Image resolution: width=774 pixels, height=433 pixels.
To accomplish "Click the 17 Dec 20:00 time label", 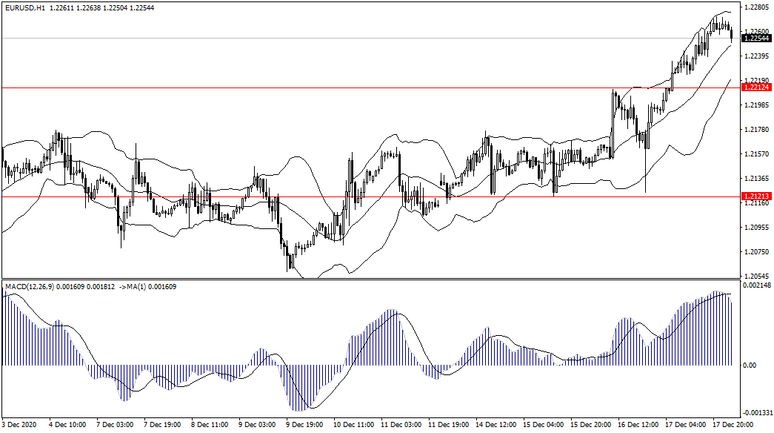I will coord(734,426).
